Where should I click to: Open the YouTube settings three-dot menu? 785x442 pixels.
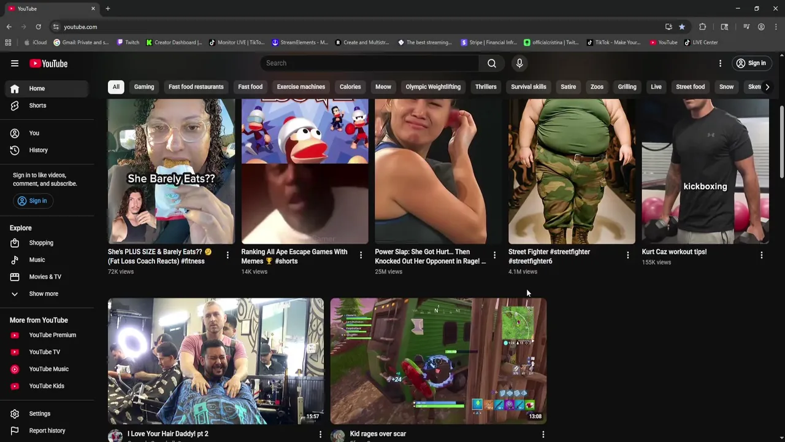[721, 63]
